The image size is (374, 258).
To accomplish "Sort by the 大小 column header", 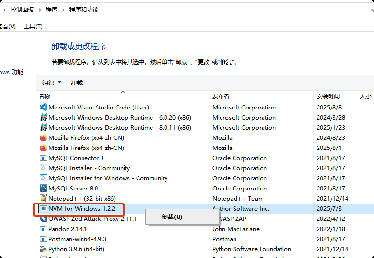I will tap(365, 96).
